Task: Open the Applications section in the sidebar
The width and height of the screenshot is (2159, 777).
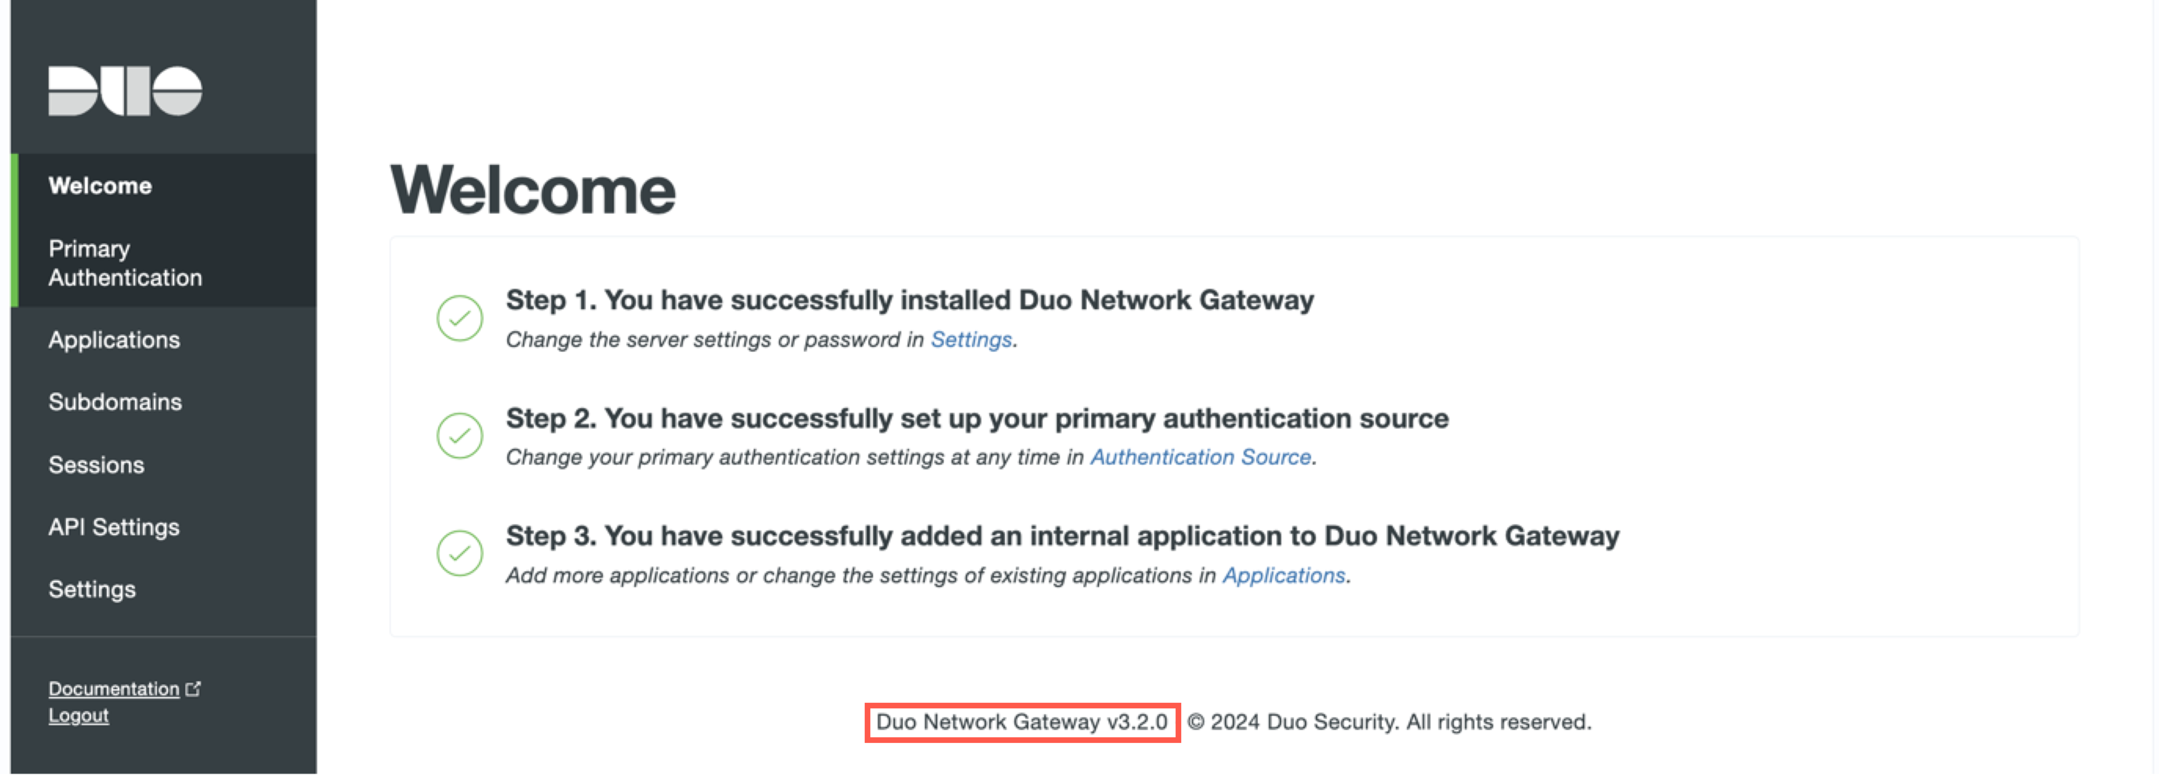Action: (x=114, y=340)
